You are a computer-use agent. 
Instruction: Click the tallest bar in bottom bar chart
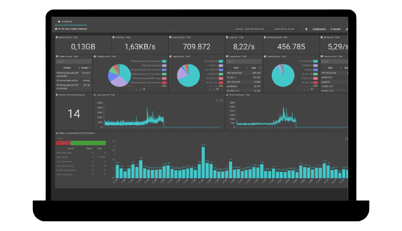point(203,162)
